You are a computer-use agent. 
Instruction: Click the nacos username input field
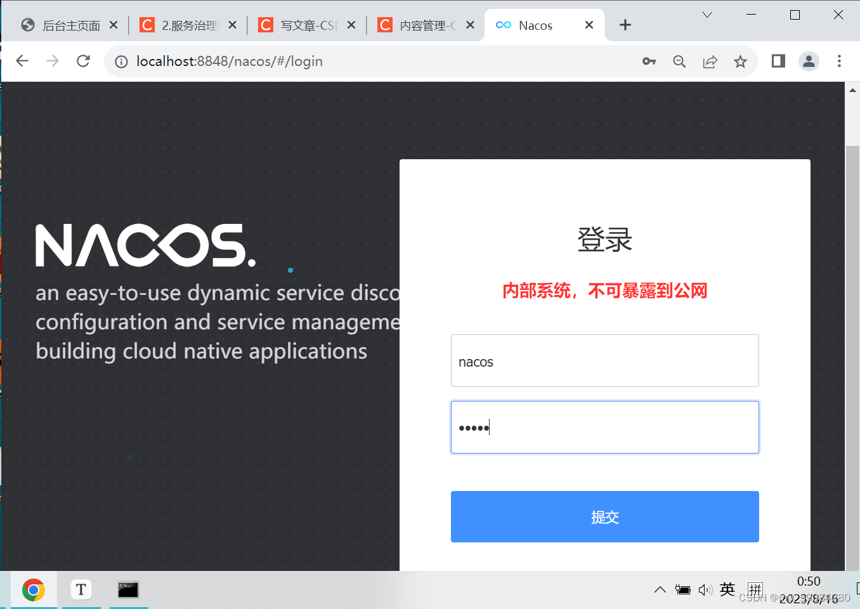click(x=604, y=360)
